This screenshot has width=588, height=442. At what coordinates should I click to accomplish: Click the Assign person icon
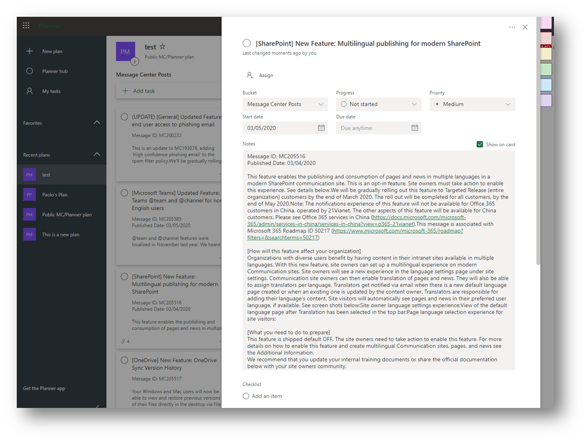[x=249, y=75]
